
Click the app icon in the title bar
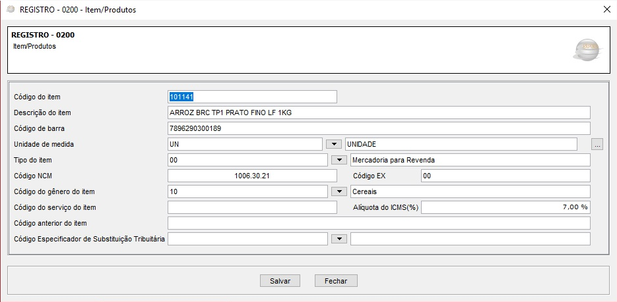coord(10,9)
